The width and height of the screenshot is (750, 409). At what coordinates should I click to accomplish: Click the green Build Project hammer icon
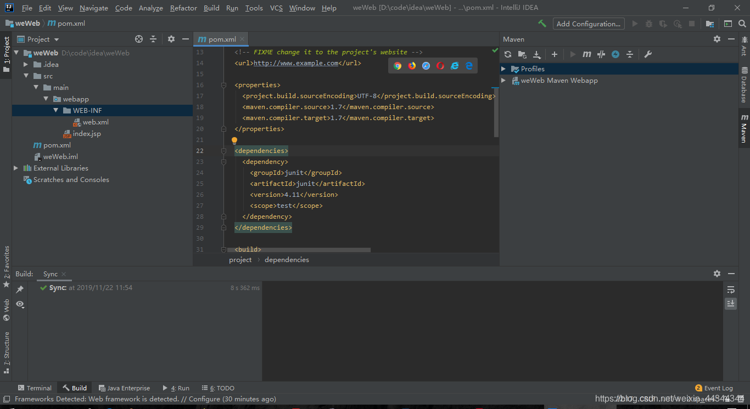[x=542, y=24]
